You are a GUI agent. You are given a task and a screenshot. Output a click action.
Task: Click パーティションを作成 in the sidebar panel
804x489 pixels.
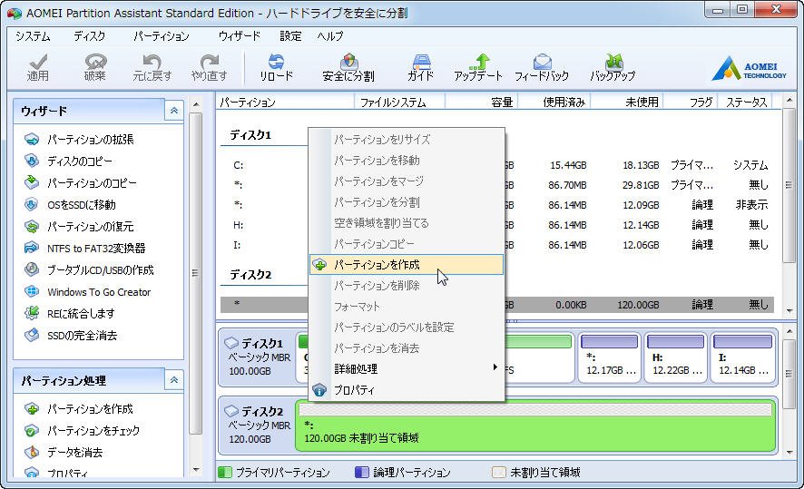point(79,409)
